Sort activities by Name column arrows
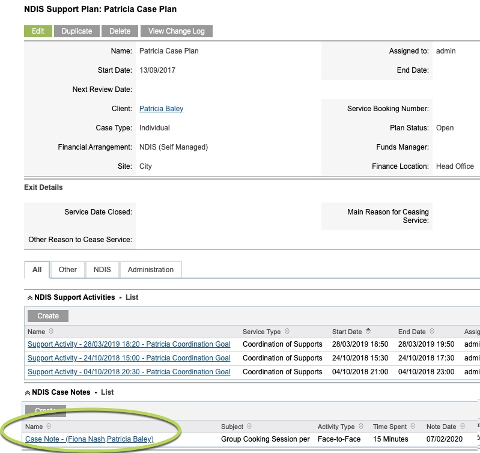The width and height of the screenshot is (480, 453). point(51,331)
